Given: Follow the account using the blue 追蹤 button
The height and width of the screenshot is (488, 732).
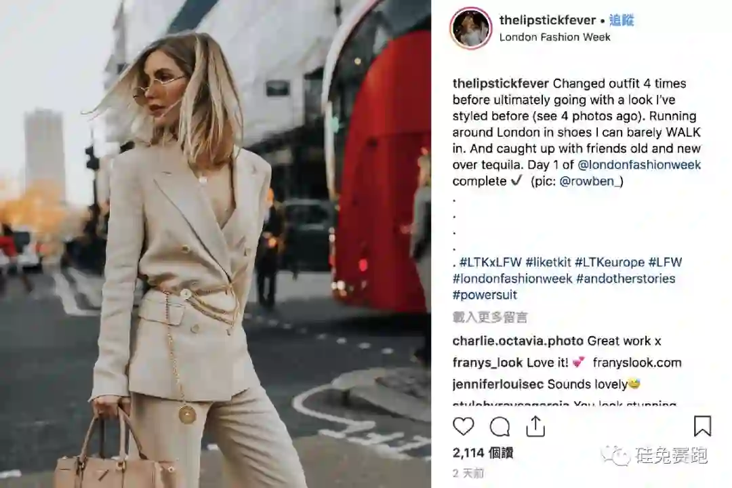Looking at the screenshot, I should pos(622,20).
